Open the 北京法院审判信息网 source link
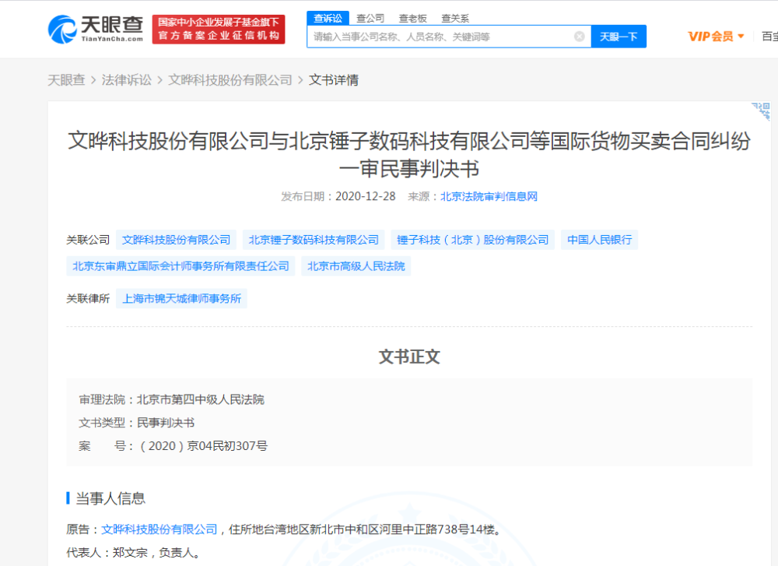 (489, 196)
